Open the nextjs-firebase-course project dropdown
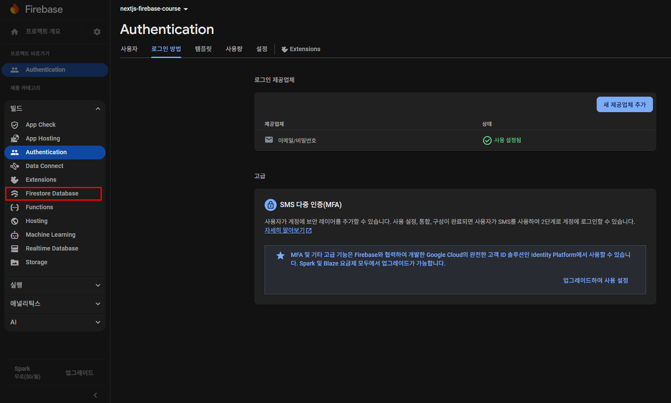 click(154, 9)
